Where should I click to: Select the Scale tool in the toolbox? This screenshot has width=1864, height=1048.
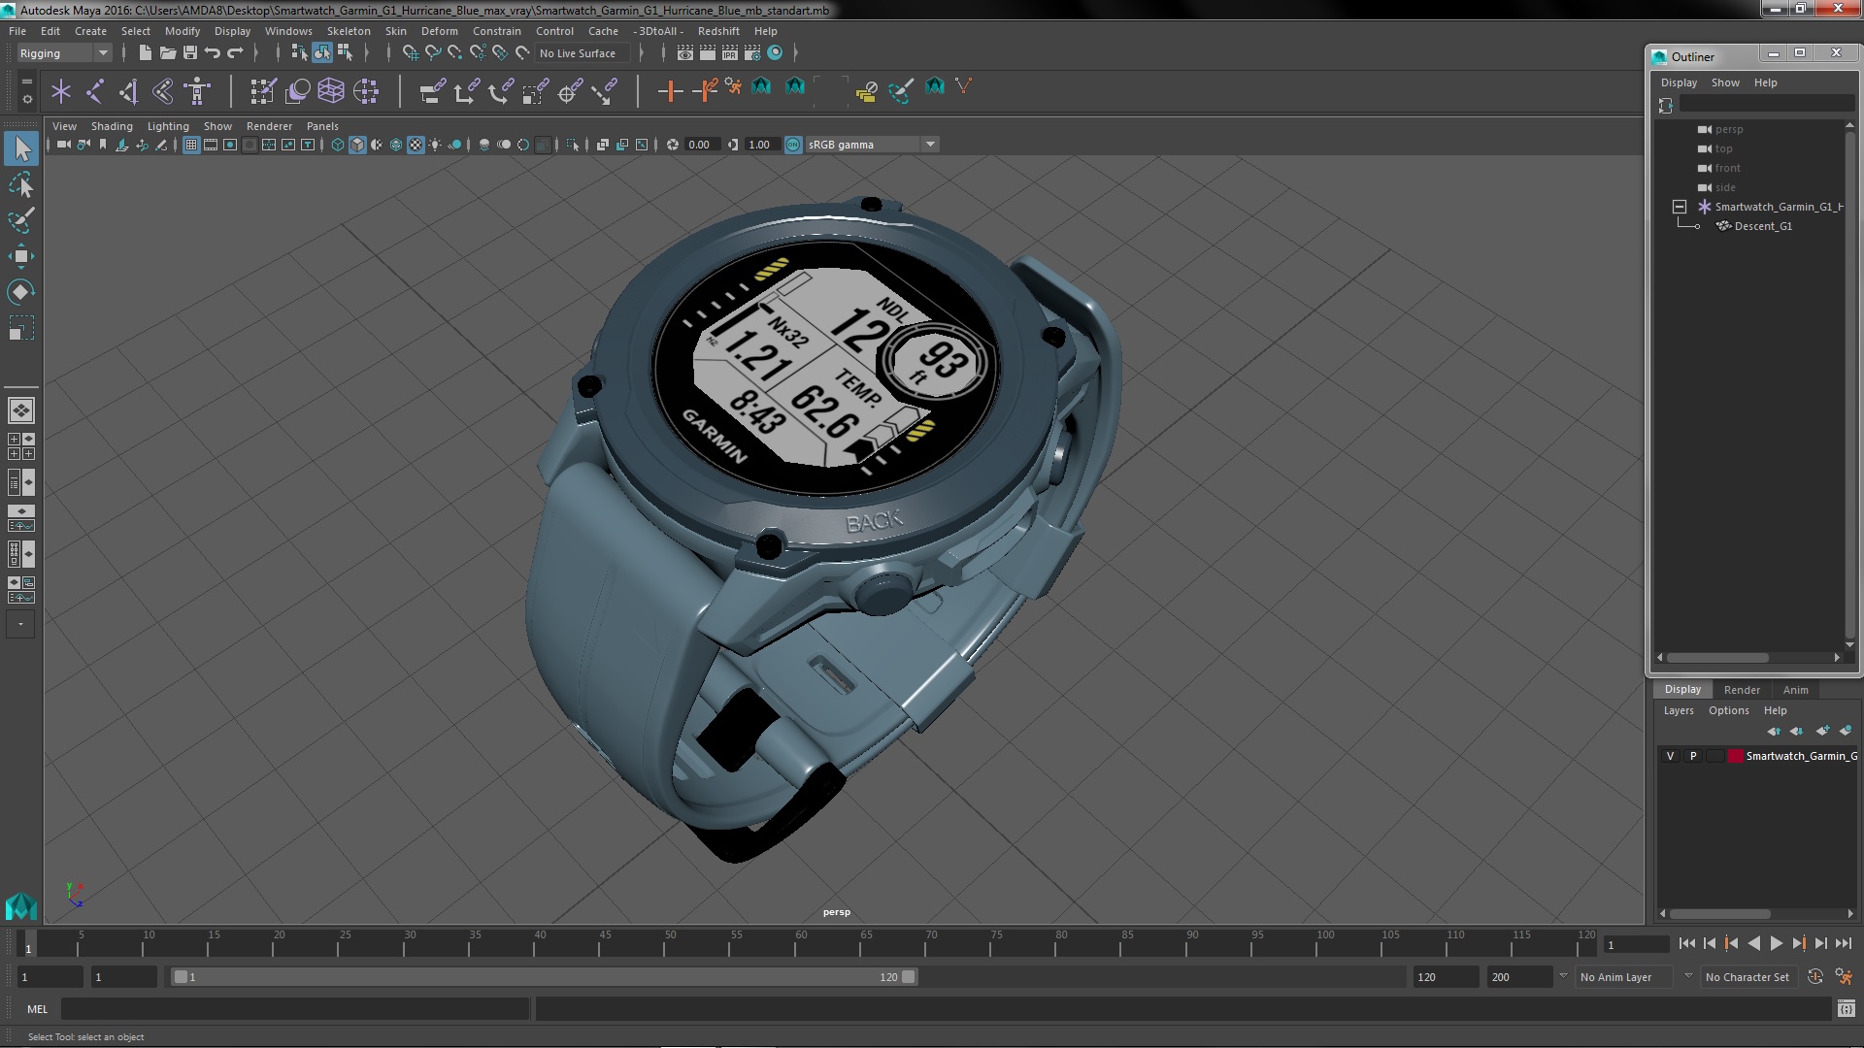click(20, 328)
